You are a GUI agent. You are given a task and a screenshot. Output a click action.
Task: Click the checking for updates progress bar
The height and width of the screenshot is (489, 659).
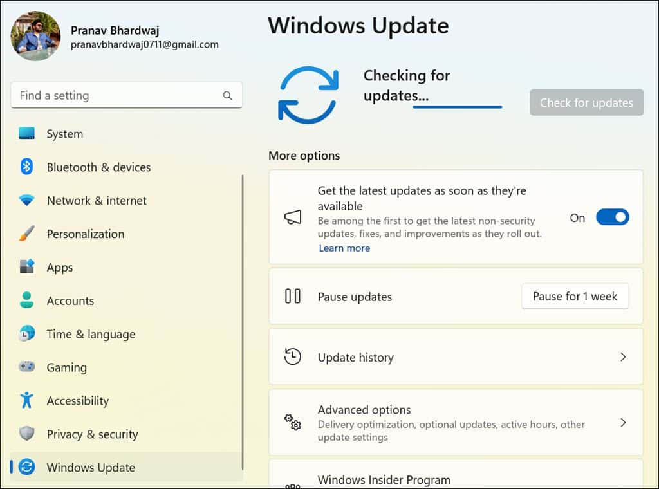458,107
